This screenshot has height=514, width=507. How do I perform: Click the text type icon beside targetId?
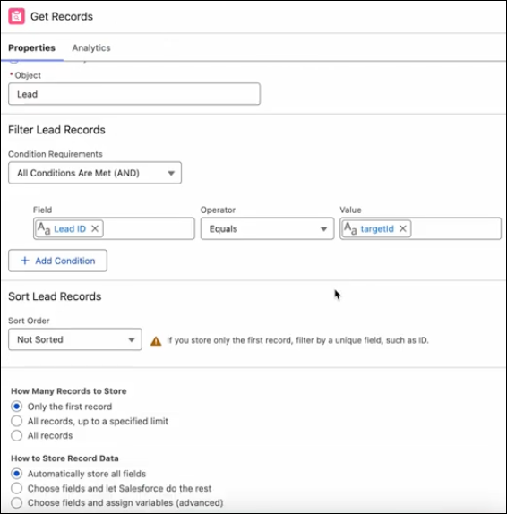[350, 228]
